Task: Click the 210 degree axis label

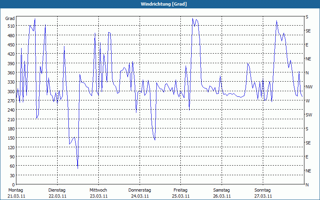Action: pos(11,119)
